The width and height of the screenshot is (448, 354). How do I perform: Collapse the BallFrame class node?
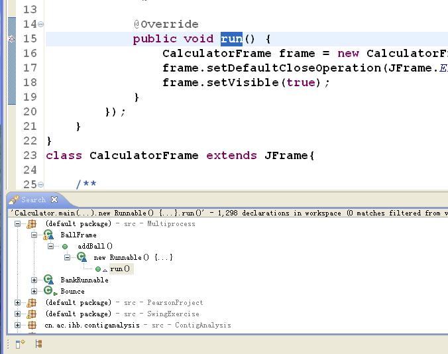(34, 235)
